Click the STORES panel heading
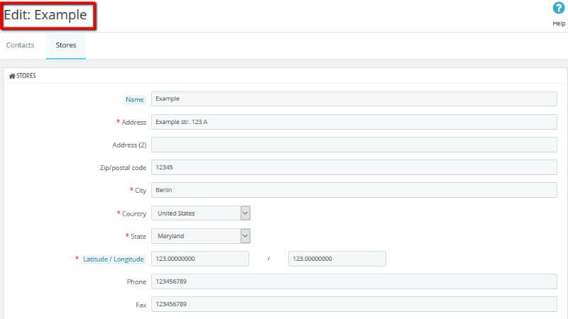The height and width of the screenshot is (319, 568). (26, 76)
